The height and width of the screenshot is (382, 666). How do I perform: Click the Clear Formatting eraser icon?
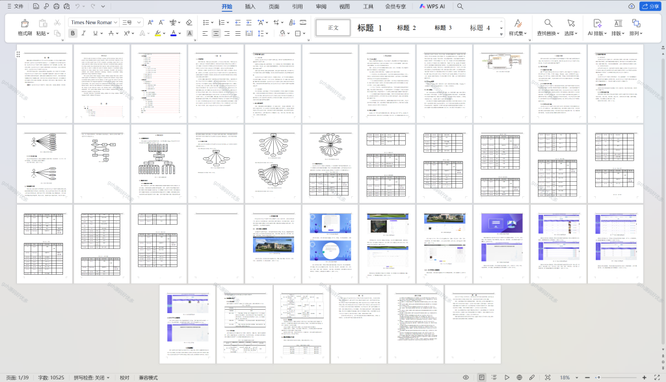tap(189, 23)
